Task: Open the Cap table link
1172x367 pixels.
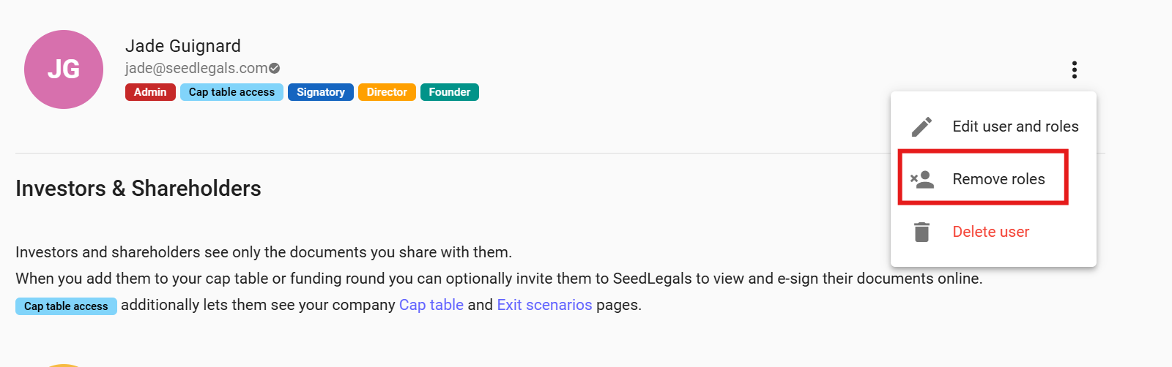Action: point(431,305)
